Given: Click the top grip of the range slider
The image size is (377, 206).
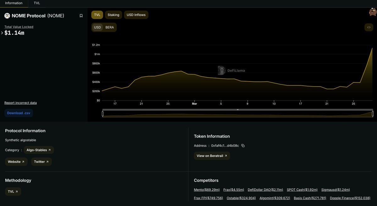Looking at the screenshot, I should (x=238, y=109).
